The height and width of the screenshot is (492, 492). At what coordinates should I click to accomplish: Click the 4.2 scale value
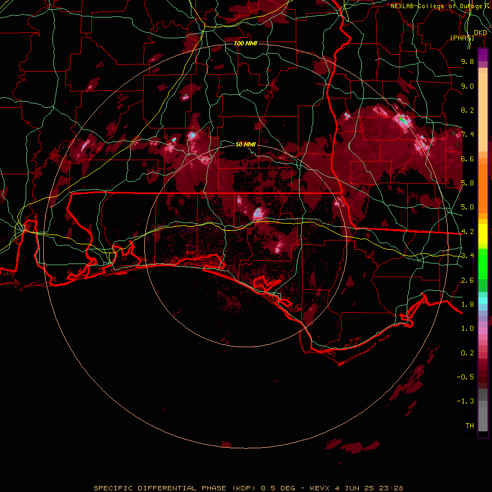[467, 232]
